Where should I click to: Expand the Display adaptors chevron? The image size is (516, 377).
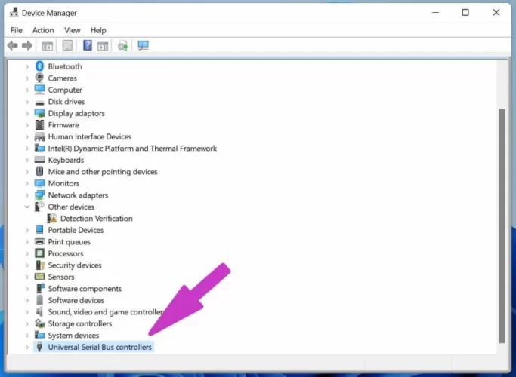(x=27, y=113)
